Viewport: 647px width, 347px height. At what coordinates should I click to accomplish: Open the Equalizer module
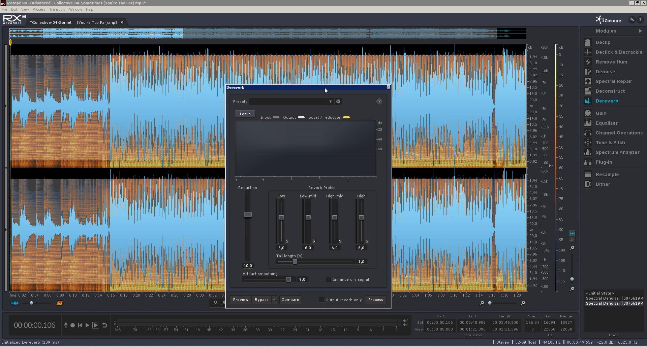(606, 123)
